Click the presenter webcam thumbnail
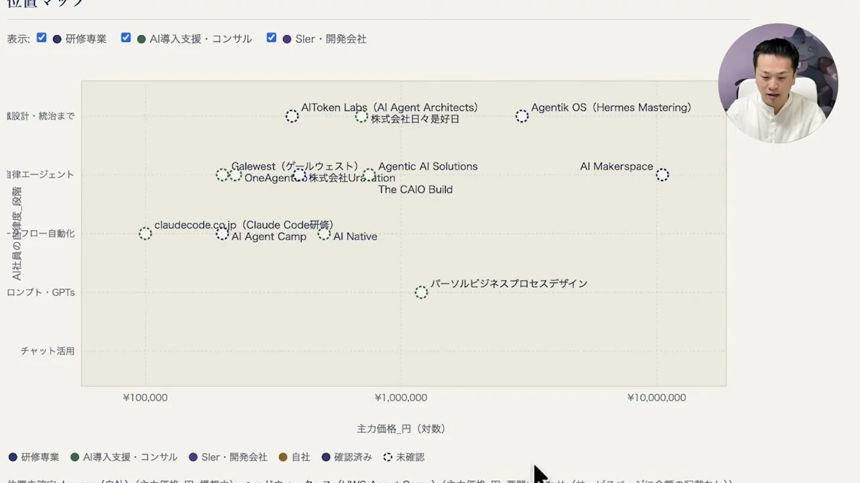The width and height of the screenshot is (860, 483). (x=777, y=83)
